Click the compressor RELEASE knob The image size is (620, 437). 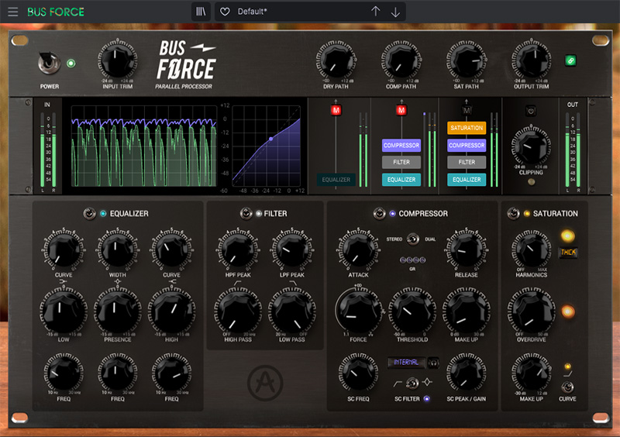pyautogui.click(x=467, y=249)
